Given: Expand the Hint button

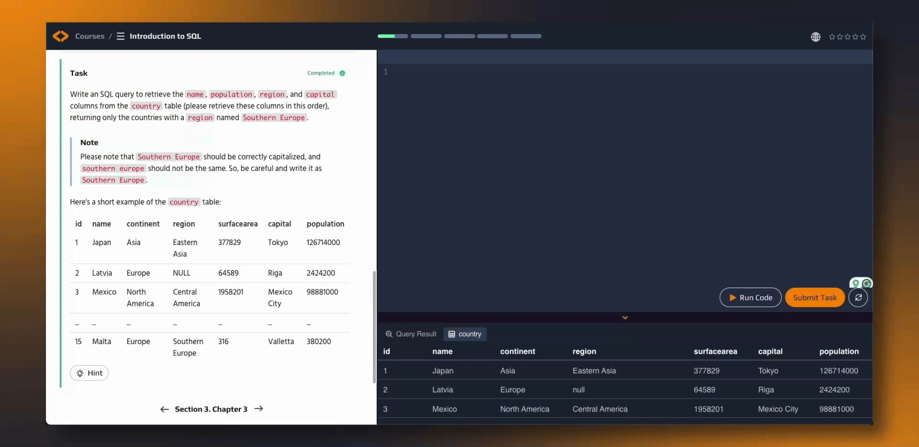Looking at the screenshot, I should pyautogui.click(x=89, y=373).
